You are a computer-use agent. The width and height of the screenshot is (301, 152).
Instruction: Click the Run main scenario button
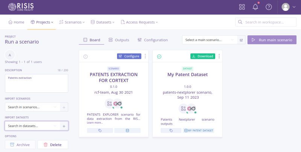tap(272, 40)
